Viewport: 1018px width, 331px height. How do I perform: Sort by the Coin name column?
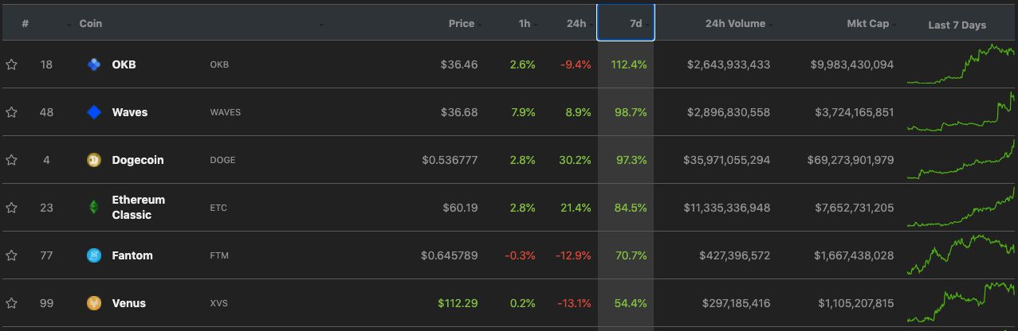point(90,23)
